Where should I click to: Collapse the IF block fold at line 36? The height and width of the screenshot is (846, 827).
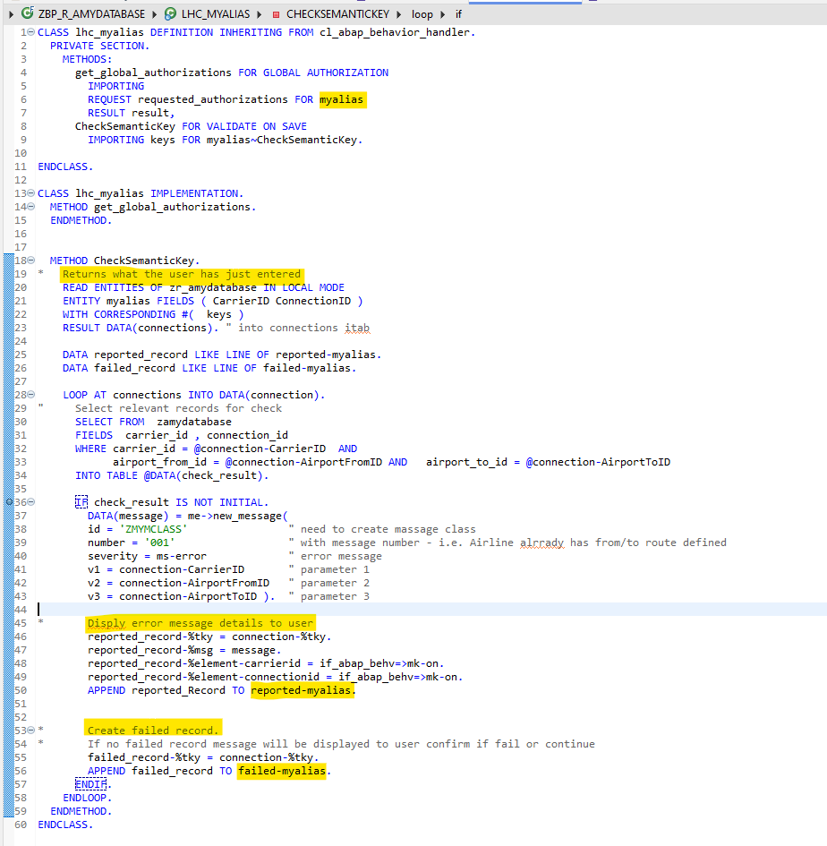[x=31, y=501]
